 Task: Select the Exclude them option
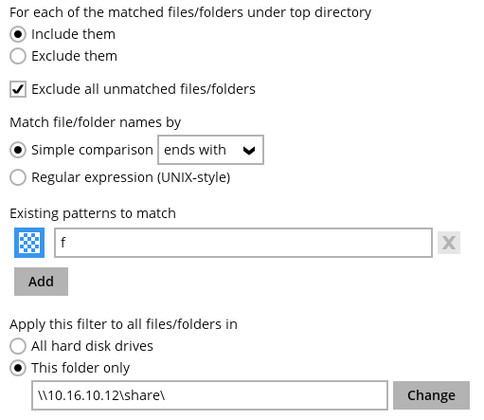(x=18, y=56)
